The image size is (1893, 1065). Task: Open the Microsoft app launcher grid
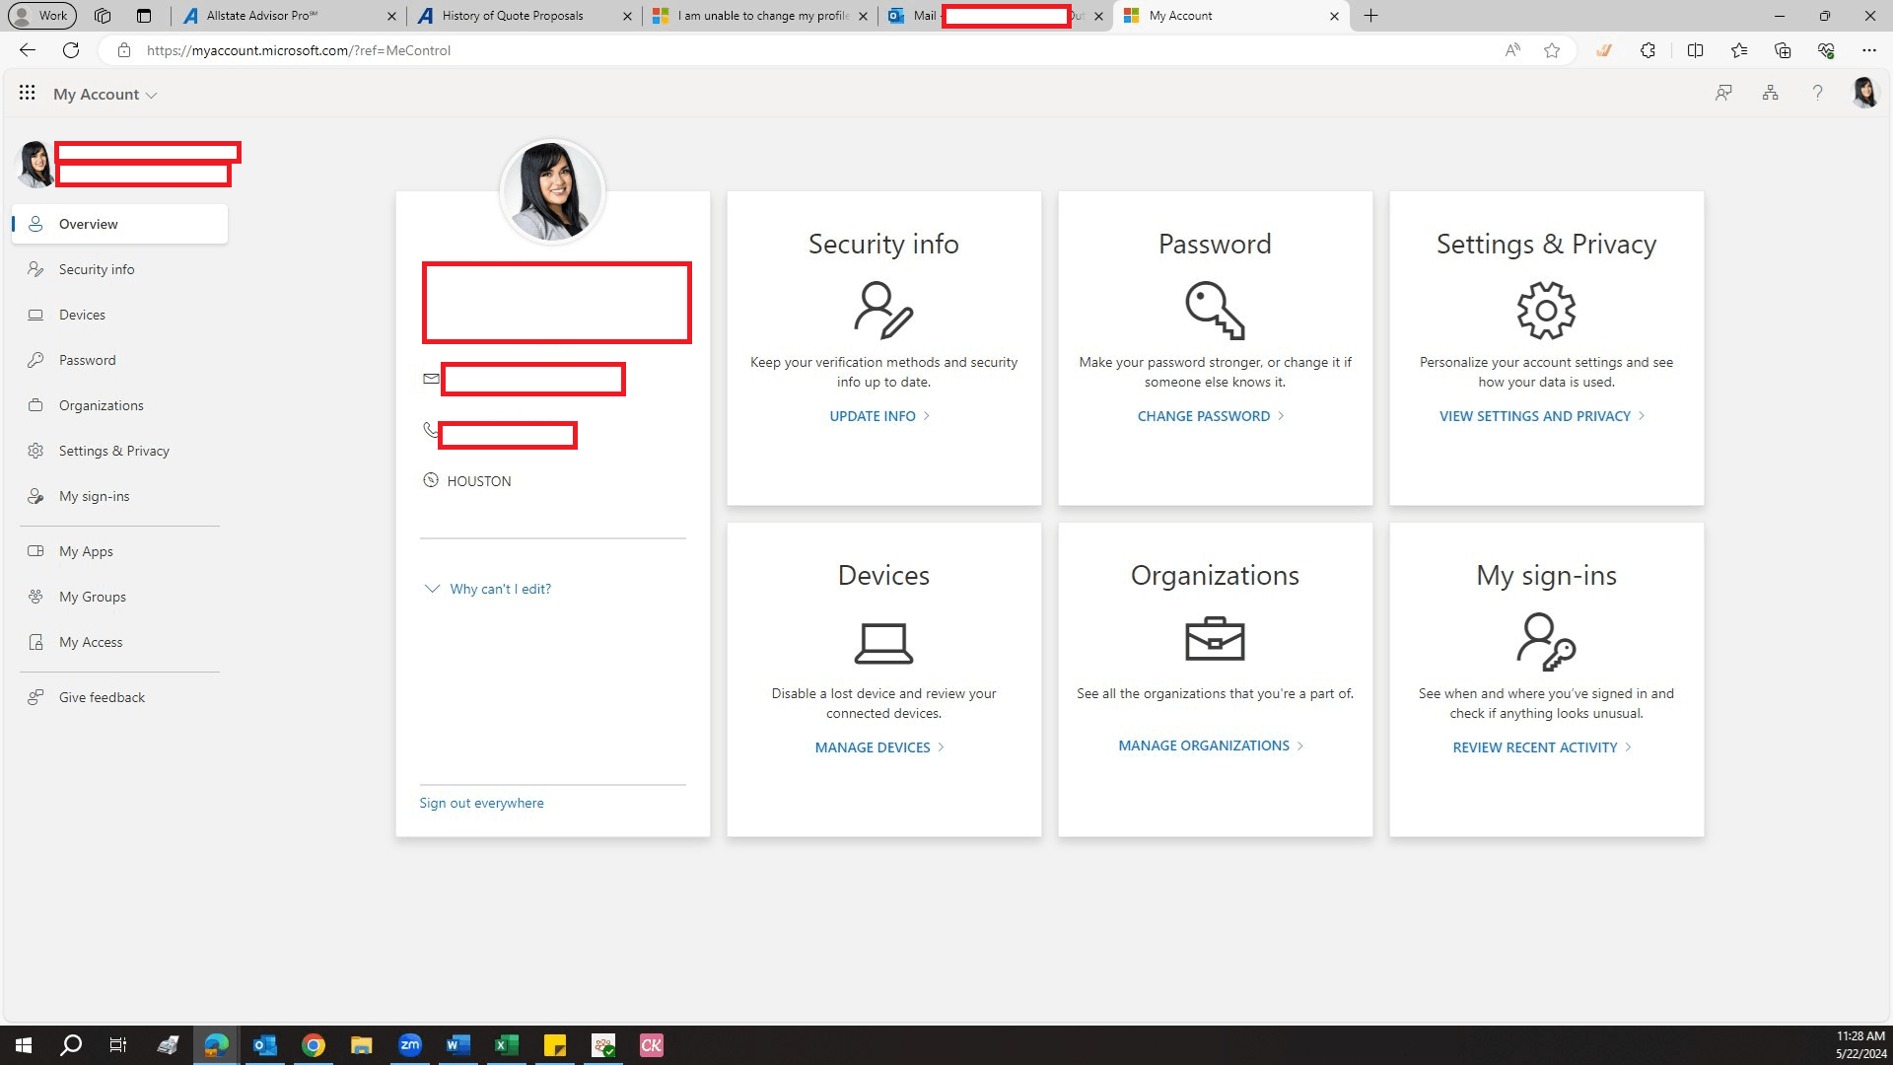[x=28, y=93]
